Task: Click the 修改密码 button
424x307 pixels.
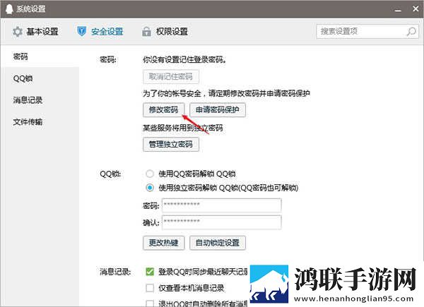Action: point(164,110)
